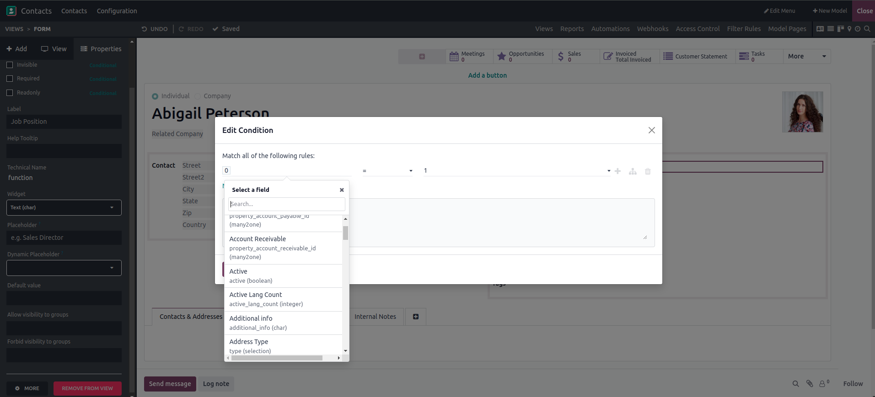
Task: Click the Meetings calendar icon
Action: point(454,56)
